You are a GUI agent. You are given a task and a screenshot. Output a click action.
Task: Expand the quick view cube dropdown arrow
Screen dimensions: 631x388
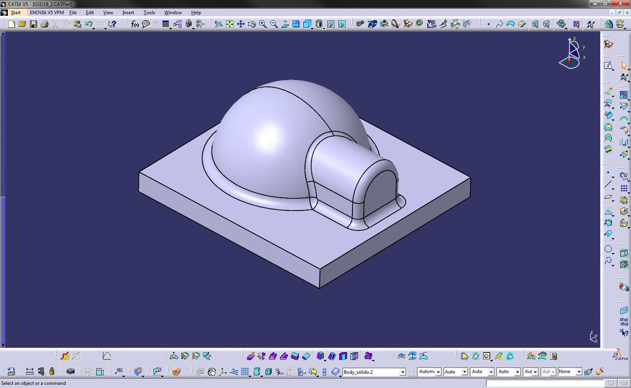(313, 28)
